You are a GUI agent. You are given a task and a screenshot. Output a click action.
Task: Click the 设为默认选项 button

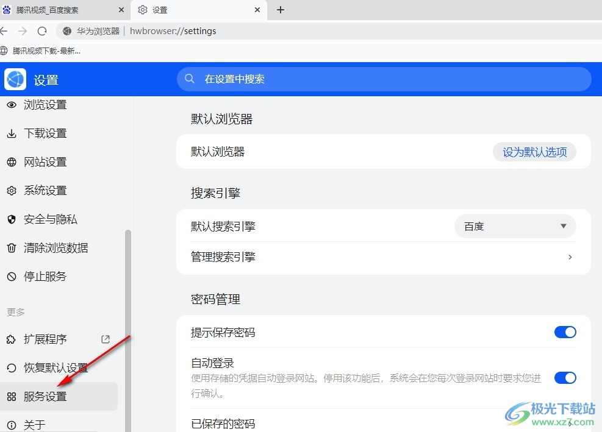click(534, 152)
